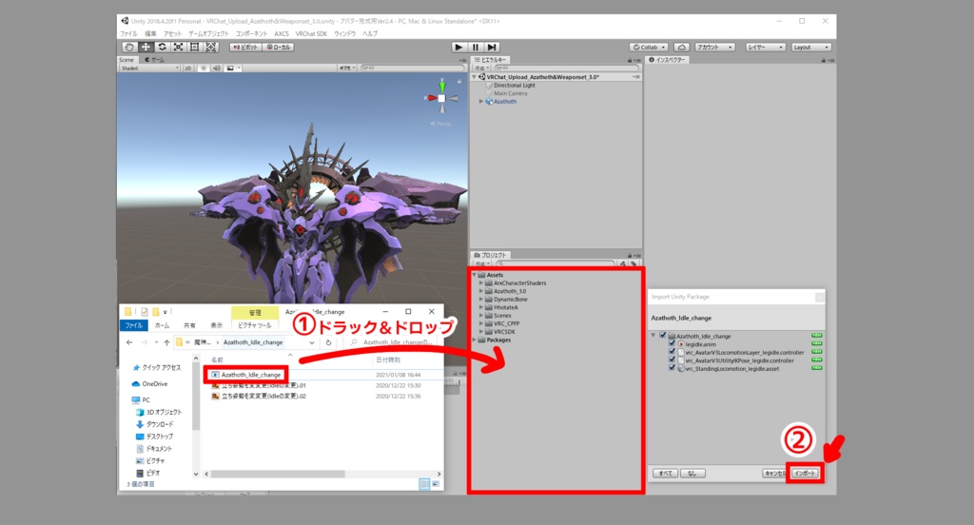Screen dimensions: 974x525
Task: Select the Hand tool in Unity toolbar
Action: click(128, 48)
